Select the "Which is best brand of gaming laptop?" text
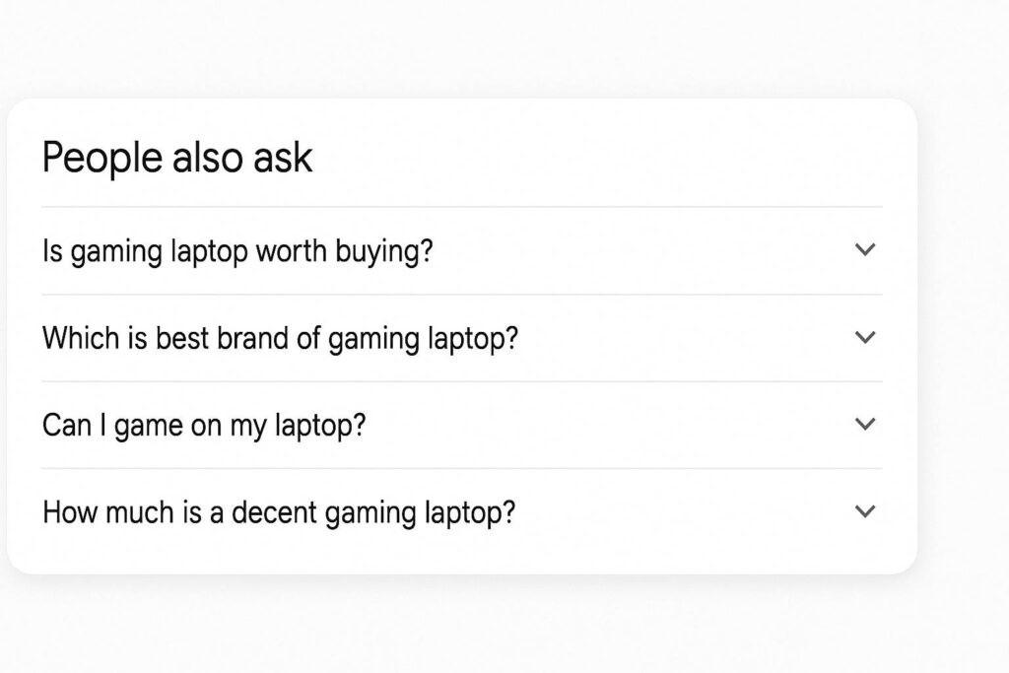Screen dimensions: 1009x673 click(x=280, y=339)
